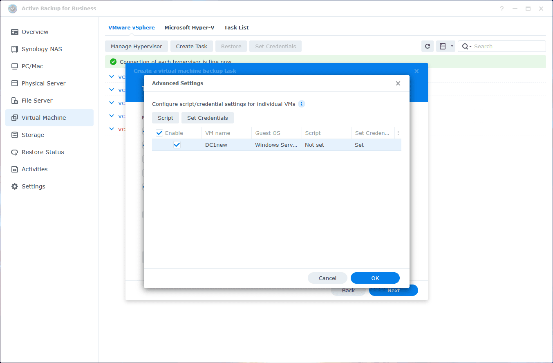Open the column options menu in the VM table
The image size is (553, 363).
point(398,133)
